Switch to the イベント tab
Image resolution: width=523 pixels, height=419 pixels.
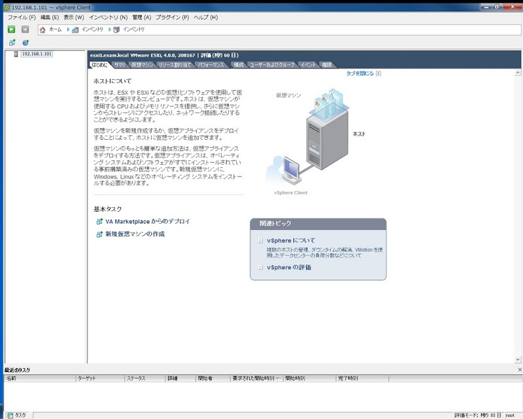click(x=308, y=65)
